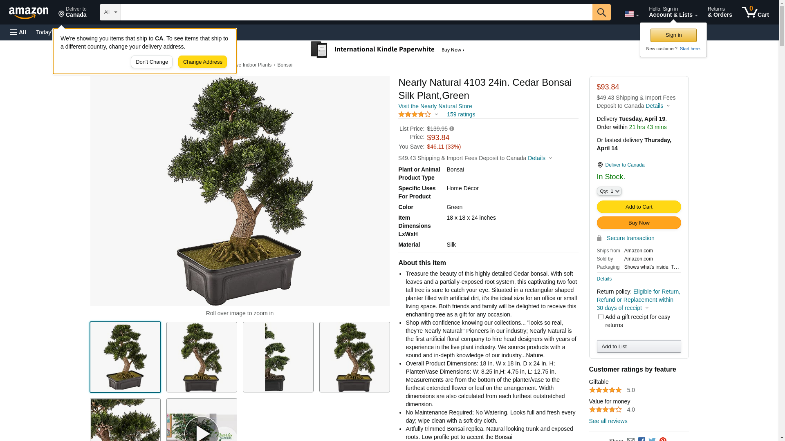
Task: Click Visit the Nearly Natural Store link
Action: 435,106
